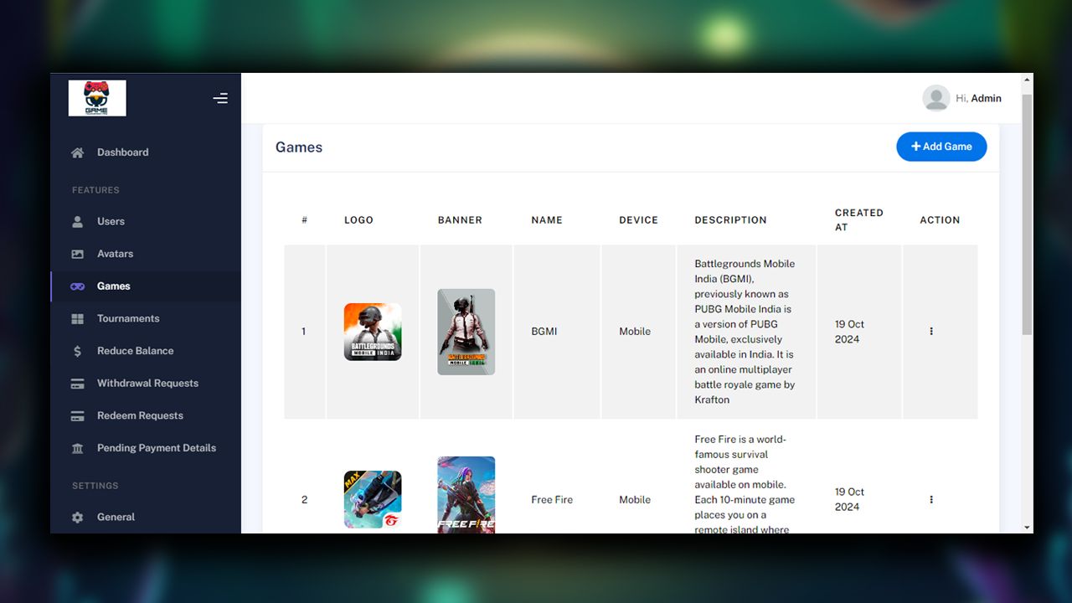Image resolution: width=1072 pixels, height=603 pixels.
Task: Click the Free Fire description text
Action: click(x=745, y=484)
